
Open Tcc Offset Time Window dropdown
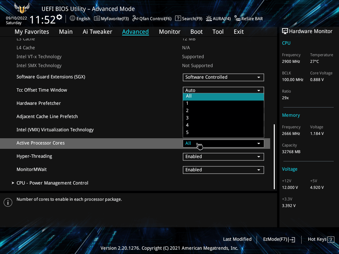click(x=223, y=90)
